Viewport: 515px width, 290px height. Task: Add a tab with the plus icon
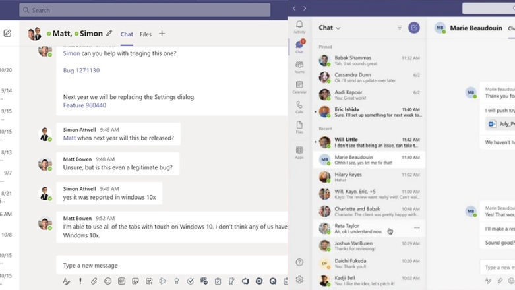tap(162, 34)
